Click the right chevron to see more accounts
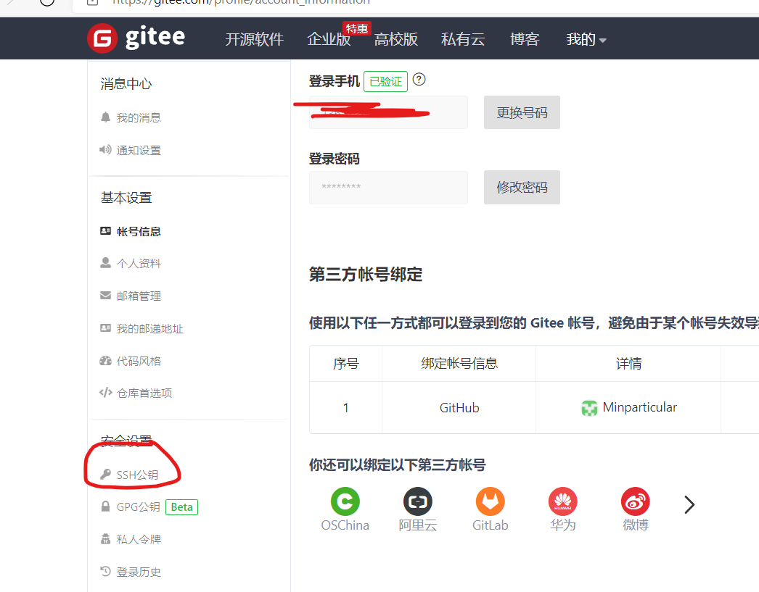This screenshot has width=759, height=592. pos(688,504)
